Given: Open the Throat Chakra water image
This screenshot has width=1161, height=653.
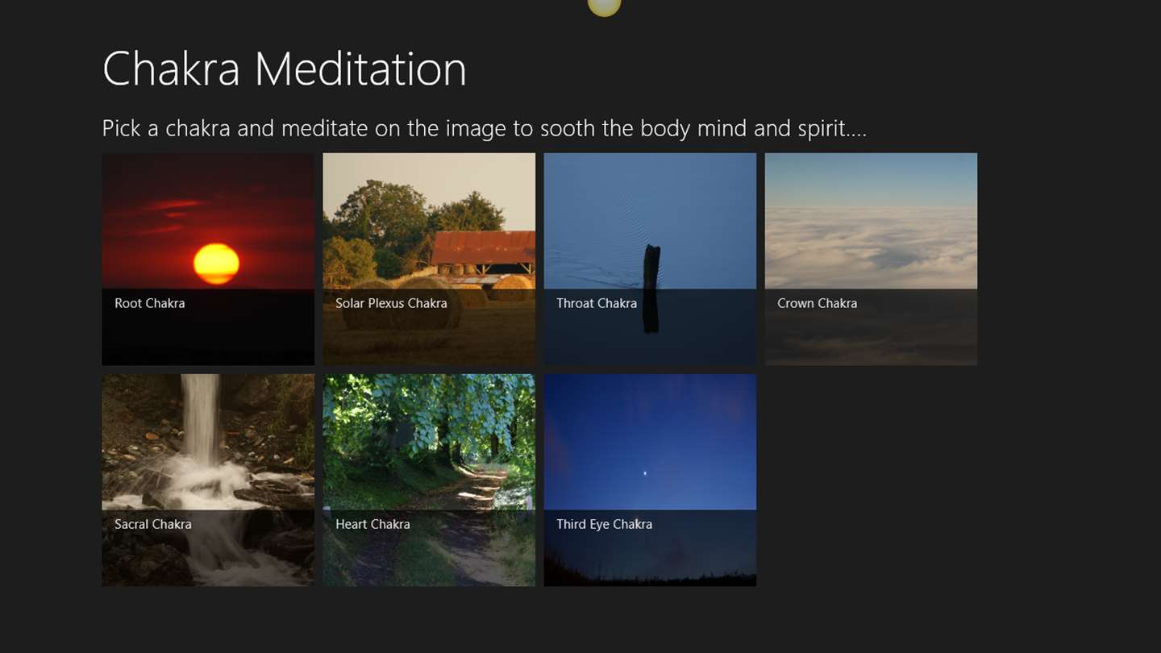Looking at the screenshot, I should coord(650,259).
